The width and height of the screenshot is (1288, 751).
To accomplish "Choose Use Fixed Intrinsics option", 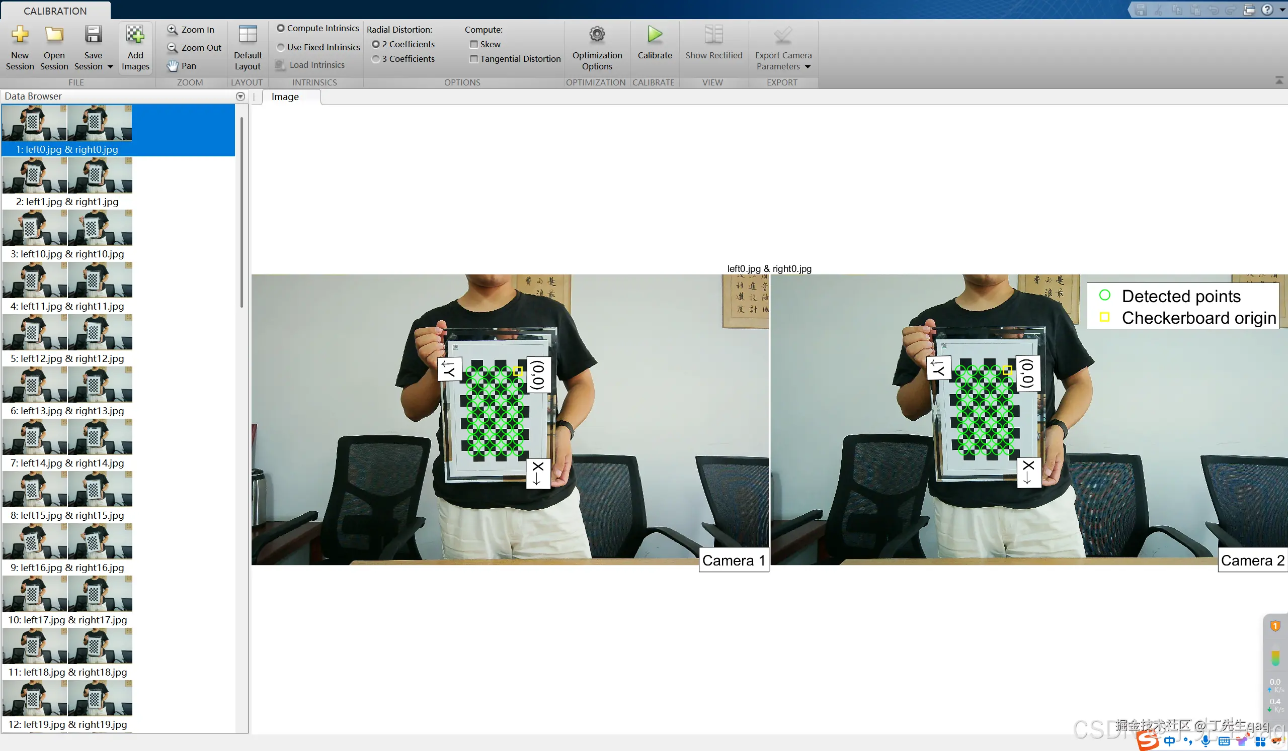I will (281, 47).
